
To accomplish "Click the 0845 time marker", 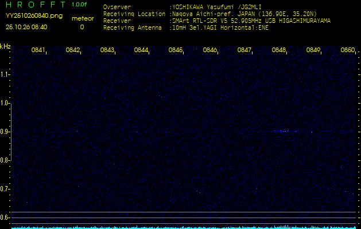I will pyautogui.click(x=176, y=50).
